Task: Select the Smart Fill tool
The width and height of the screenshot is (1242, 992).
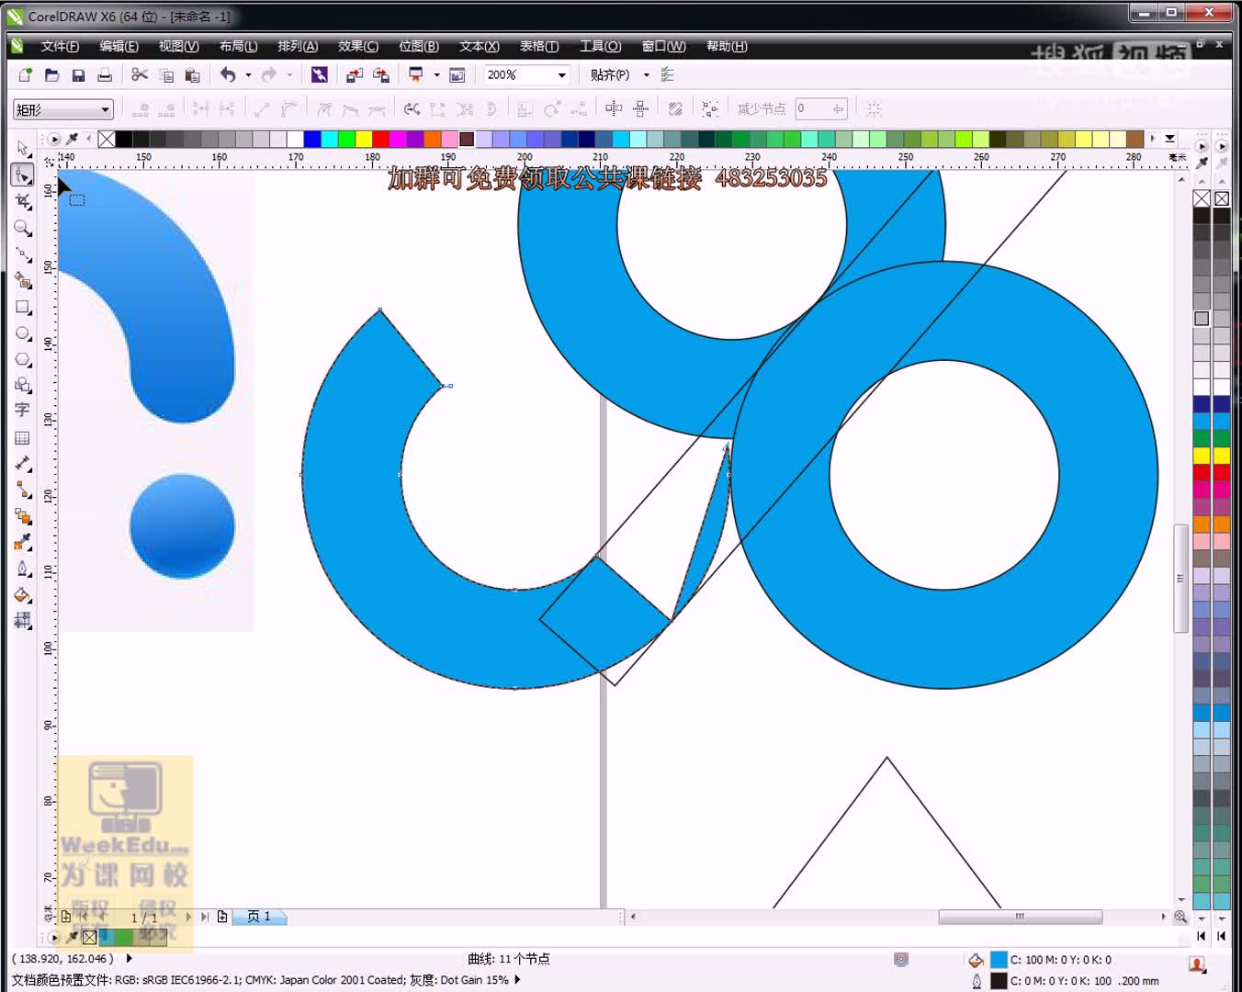Action: point(23,280)
